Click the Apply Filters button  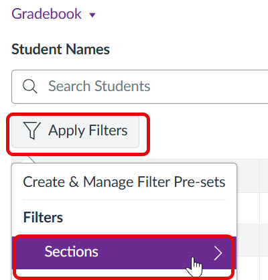click(75, 131)
